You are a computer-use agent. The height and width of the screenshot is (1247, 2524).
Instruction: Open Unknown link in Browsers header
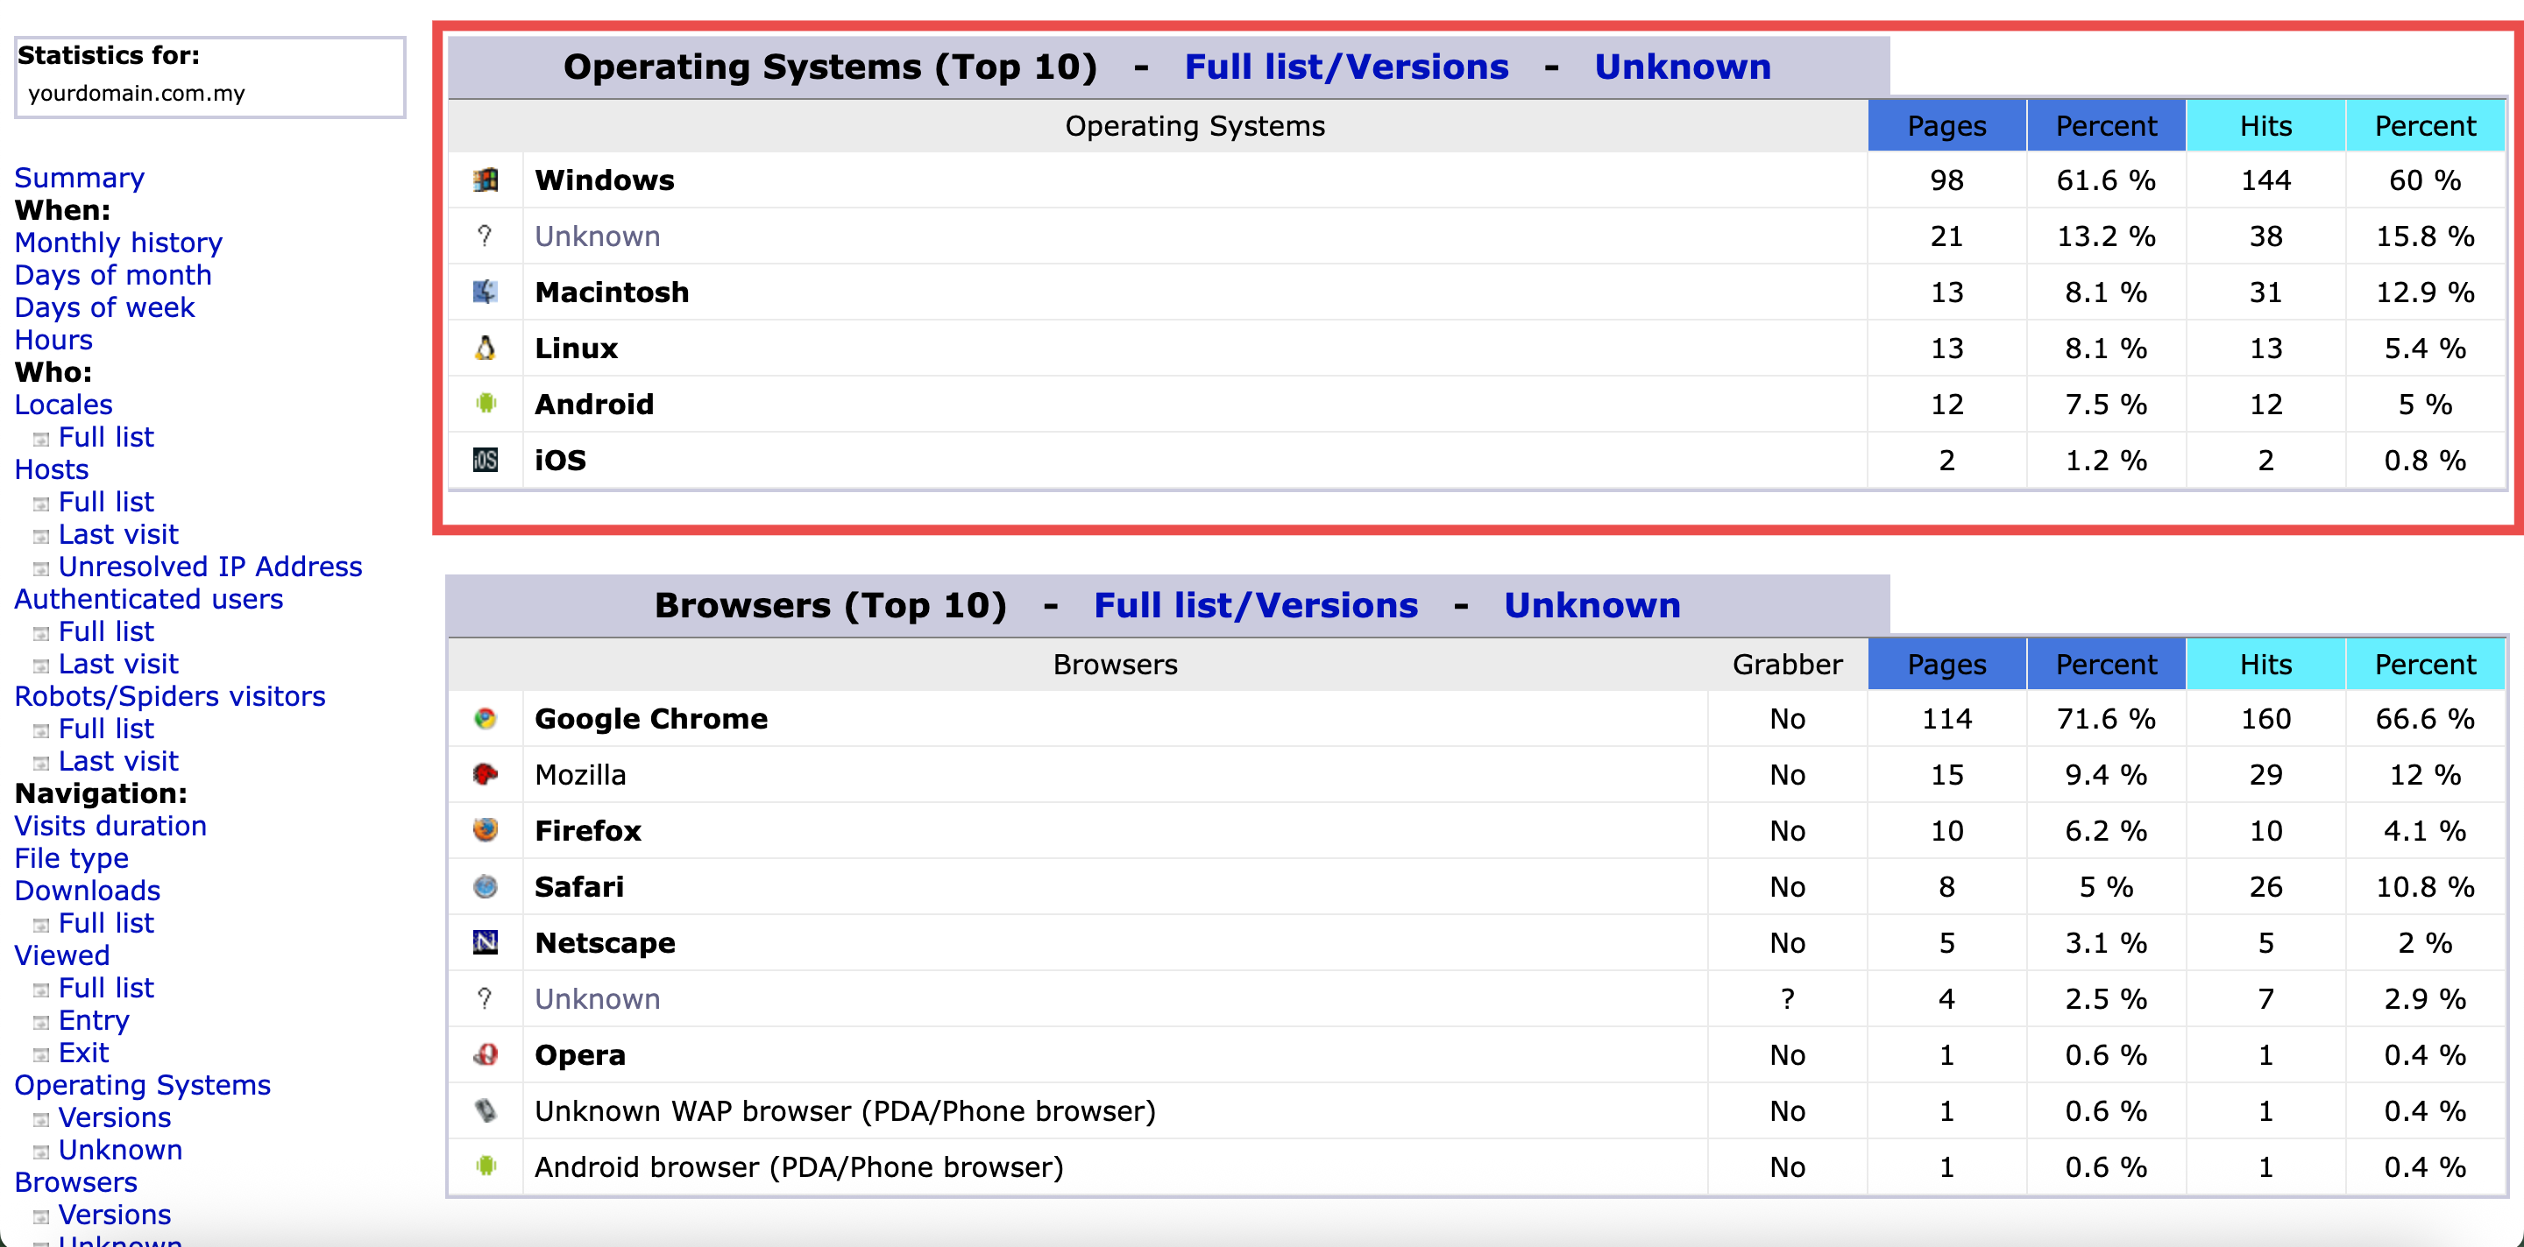[x=1592, y=605]
